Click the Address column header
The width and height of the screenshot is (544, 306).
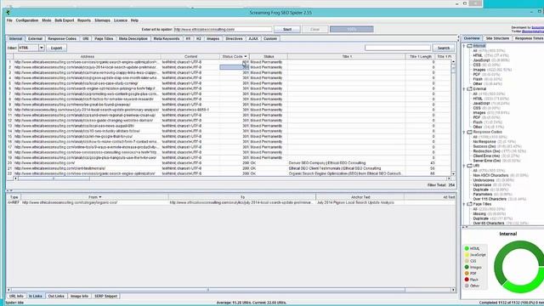point(87,57)
